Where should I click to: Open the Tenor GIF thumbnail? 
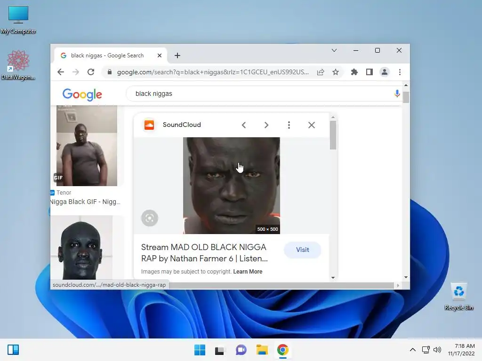87,146
